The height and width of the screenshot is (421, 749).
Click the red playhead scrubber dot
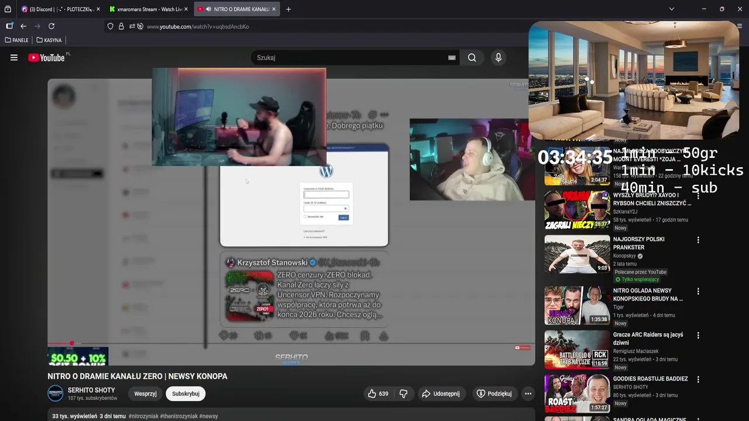tap(71, 343)
